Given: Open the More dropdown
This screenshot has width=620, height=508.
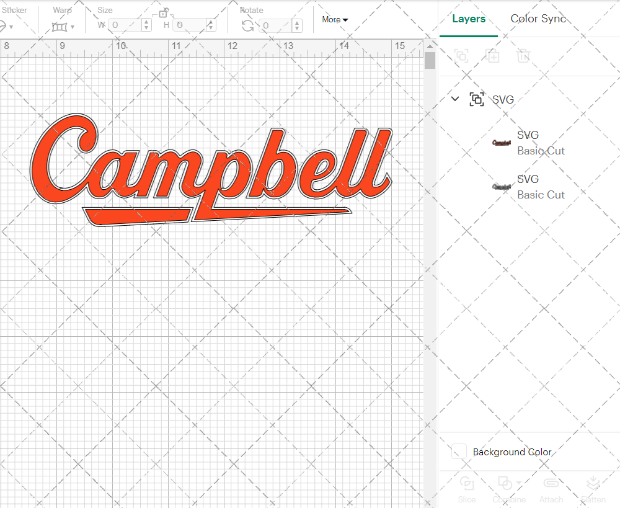Looking at the screenshot, I should 335,19.
